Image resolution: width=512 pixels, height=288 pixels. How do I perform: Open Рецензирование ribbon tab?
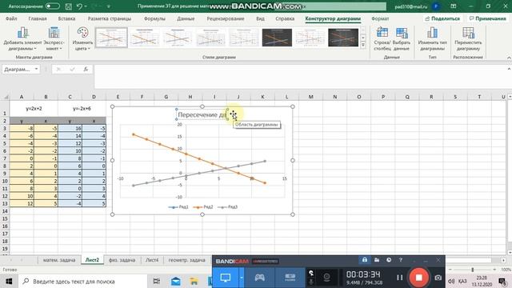226,18
